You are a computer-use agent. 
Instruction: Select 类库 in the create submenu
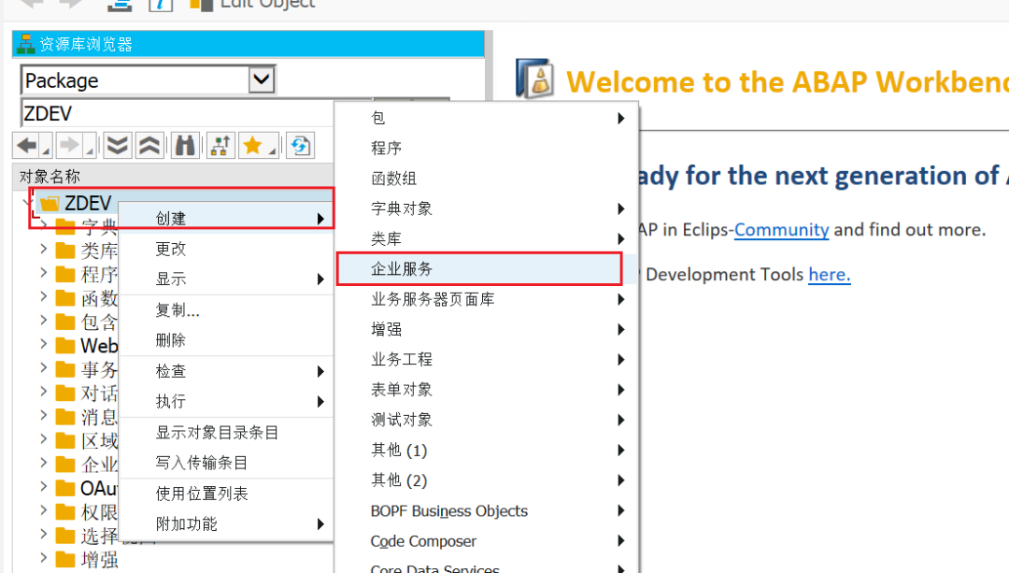[x=487, y=239]
